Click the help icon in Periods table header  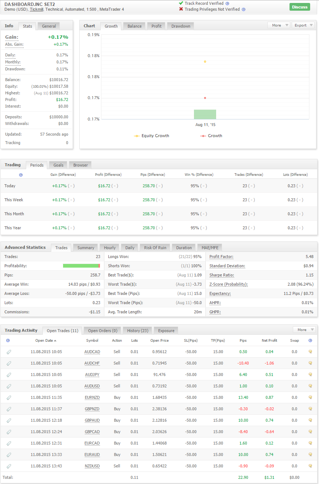click(x=21, y=175)
